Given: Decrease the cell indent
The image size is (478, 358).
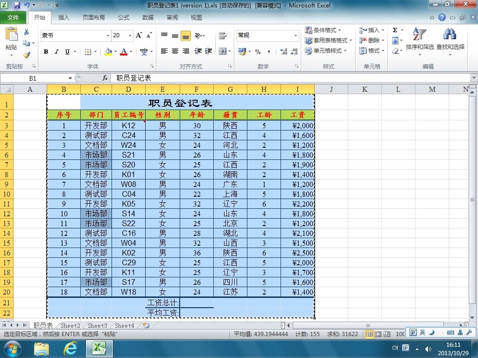Looking at the screenshot, I should pos(198,51).
